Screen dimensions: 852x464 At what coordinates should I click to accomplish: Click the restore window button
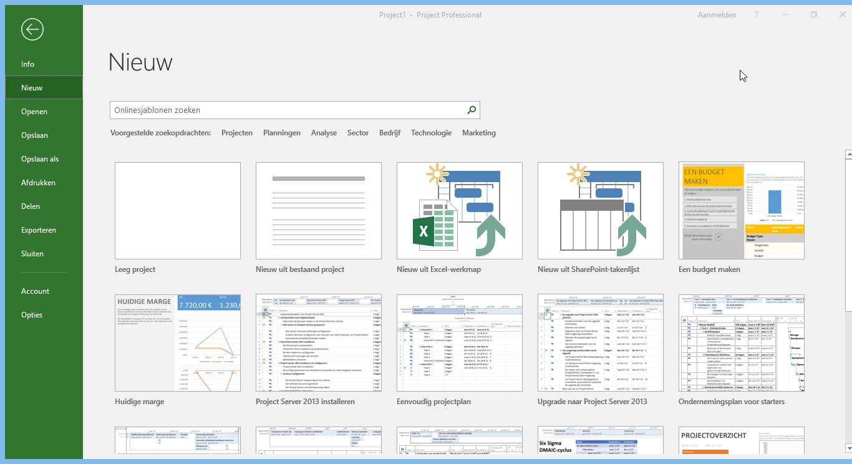coord(814,15)
